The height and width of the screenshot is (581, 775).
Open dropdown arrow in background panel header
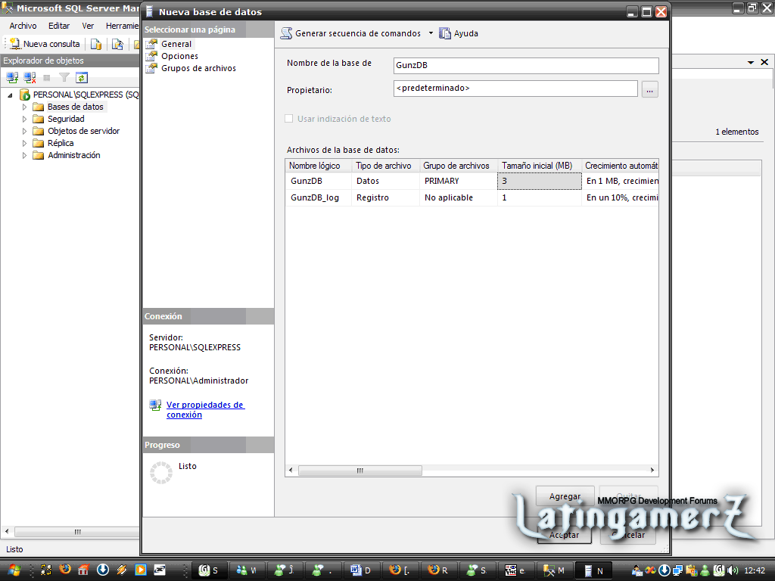[x=751, y=62]
